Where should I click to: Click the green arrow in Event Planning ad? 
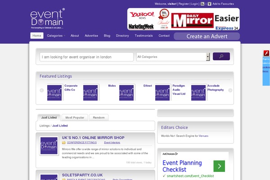(219, 166)
